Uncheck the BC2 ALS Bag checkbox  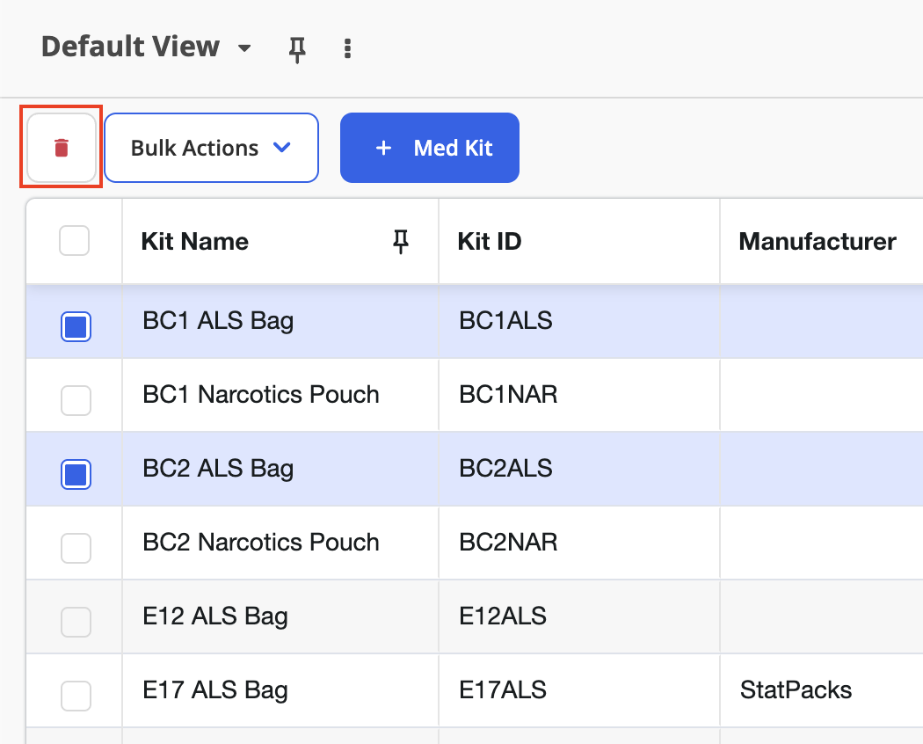pos(76,474)
